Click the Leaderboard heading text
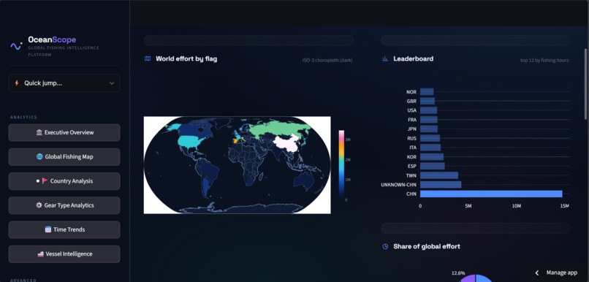 [x=413, y=58]
